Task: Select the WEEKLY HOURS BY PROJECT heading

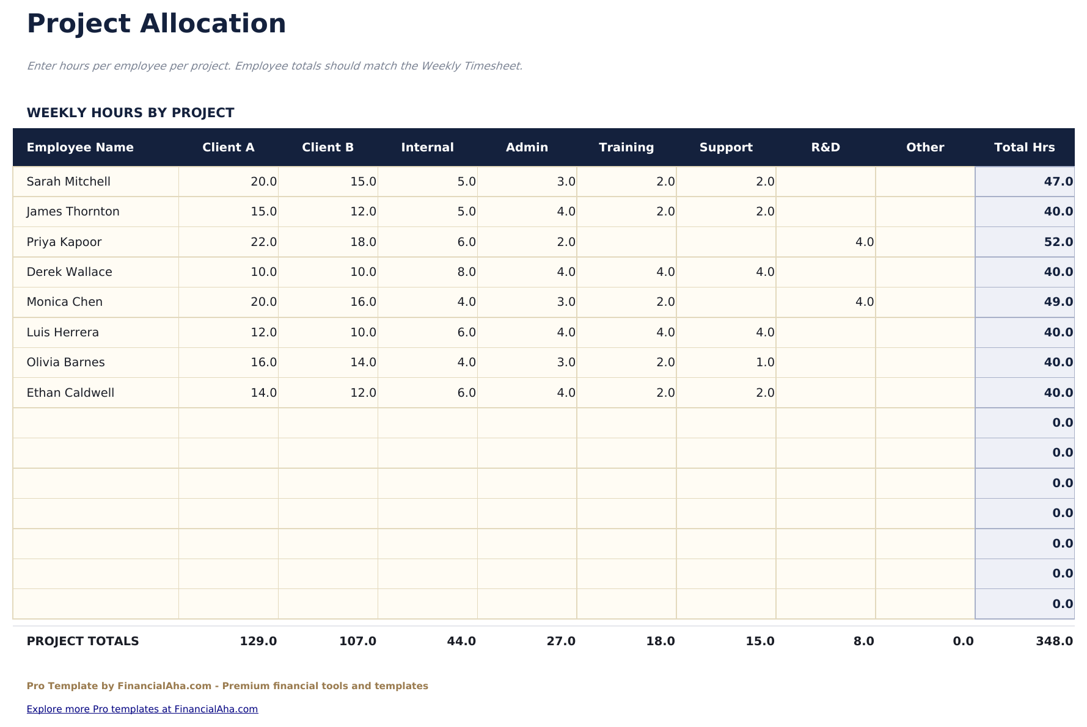Action: click(x=130, y=112)
